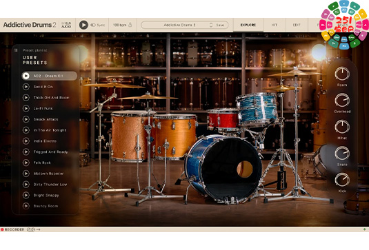Step presets using the up/down arrows

(211, 25)
